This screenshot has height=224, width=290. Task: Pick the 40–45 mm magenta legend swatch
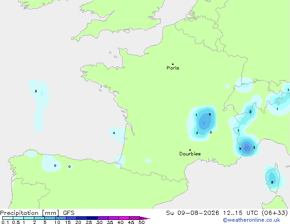point(124,218)
